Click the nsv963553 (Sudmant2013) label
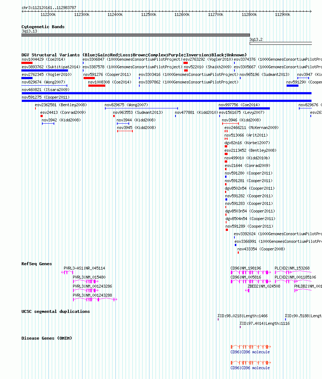This screenshot has width=322, height=379. (138, 112)
